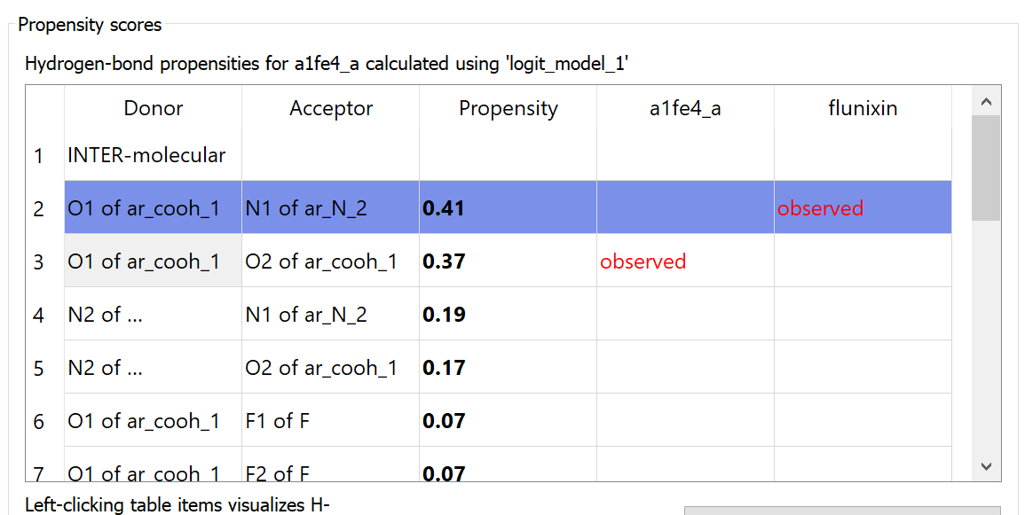Screen dimensions: 1025x515
Task: Click the vertical scrollbar thumb
Action: tap(987, 168)
